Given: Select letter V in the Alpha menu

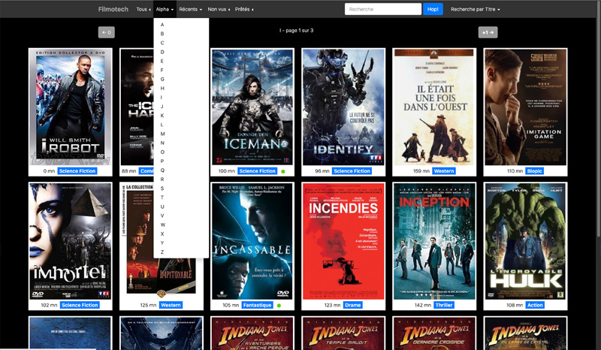Looking at the screenshot, I should (181, 216).
